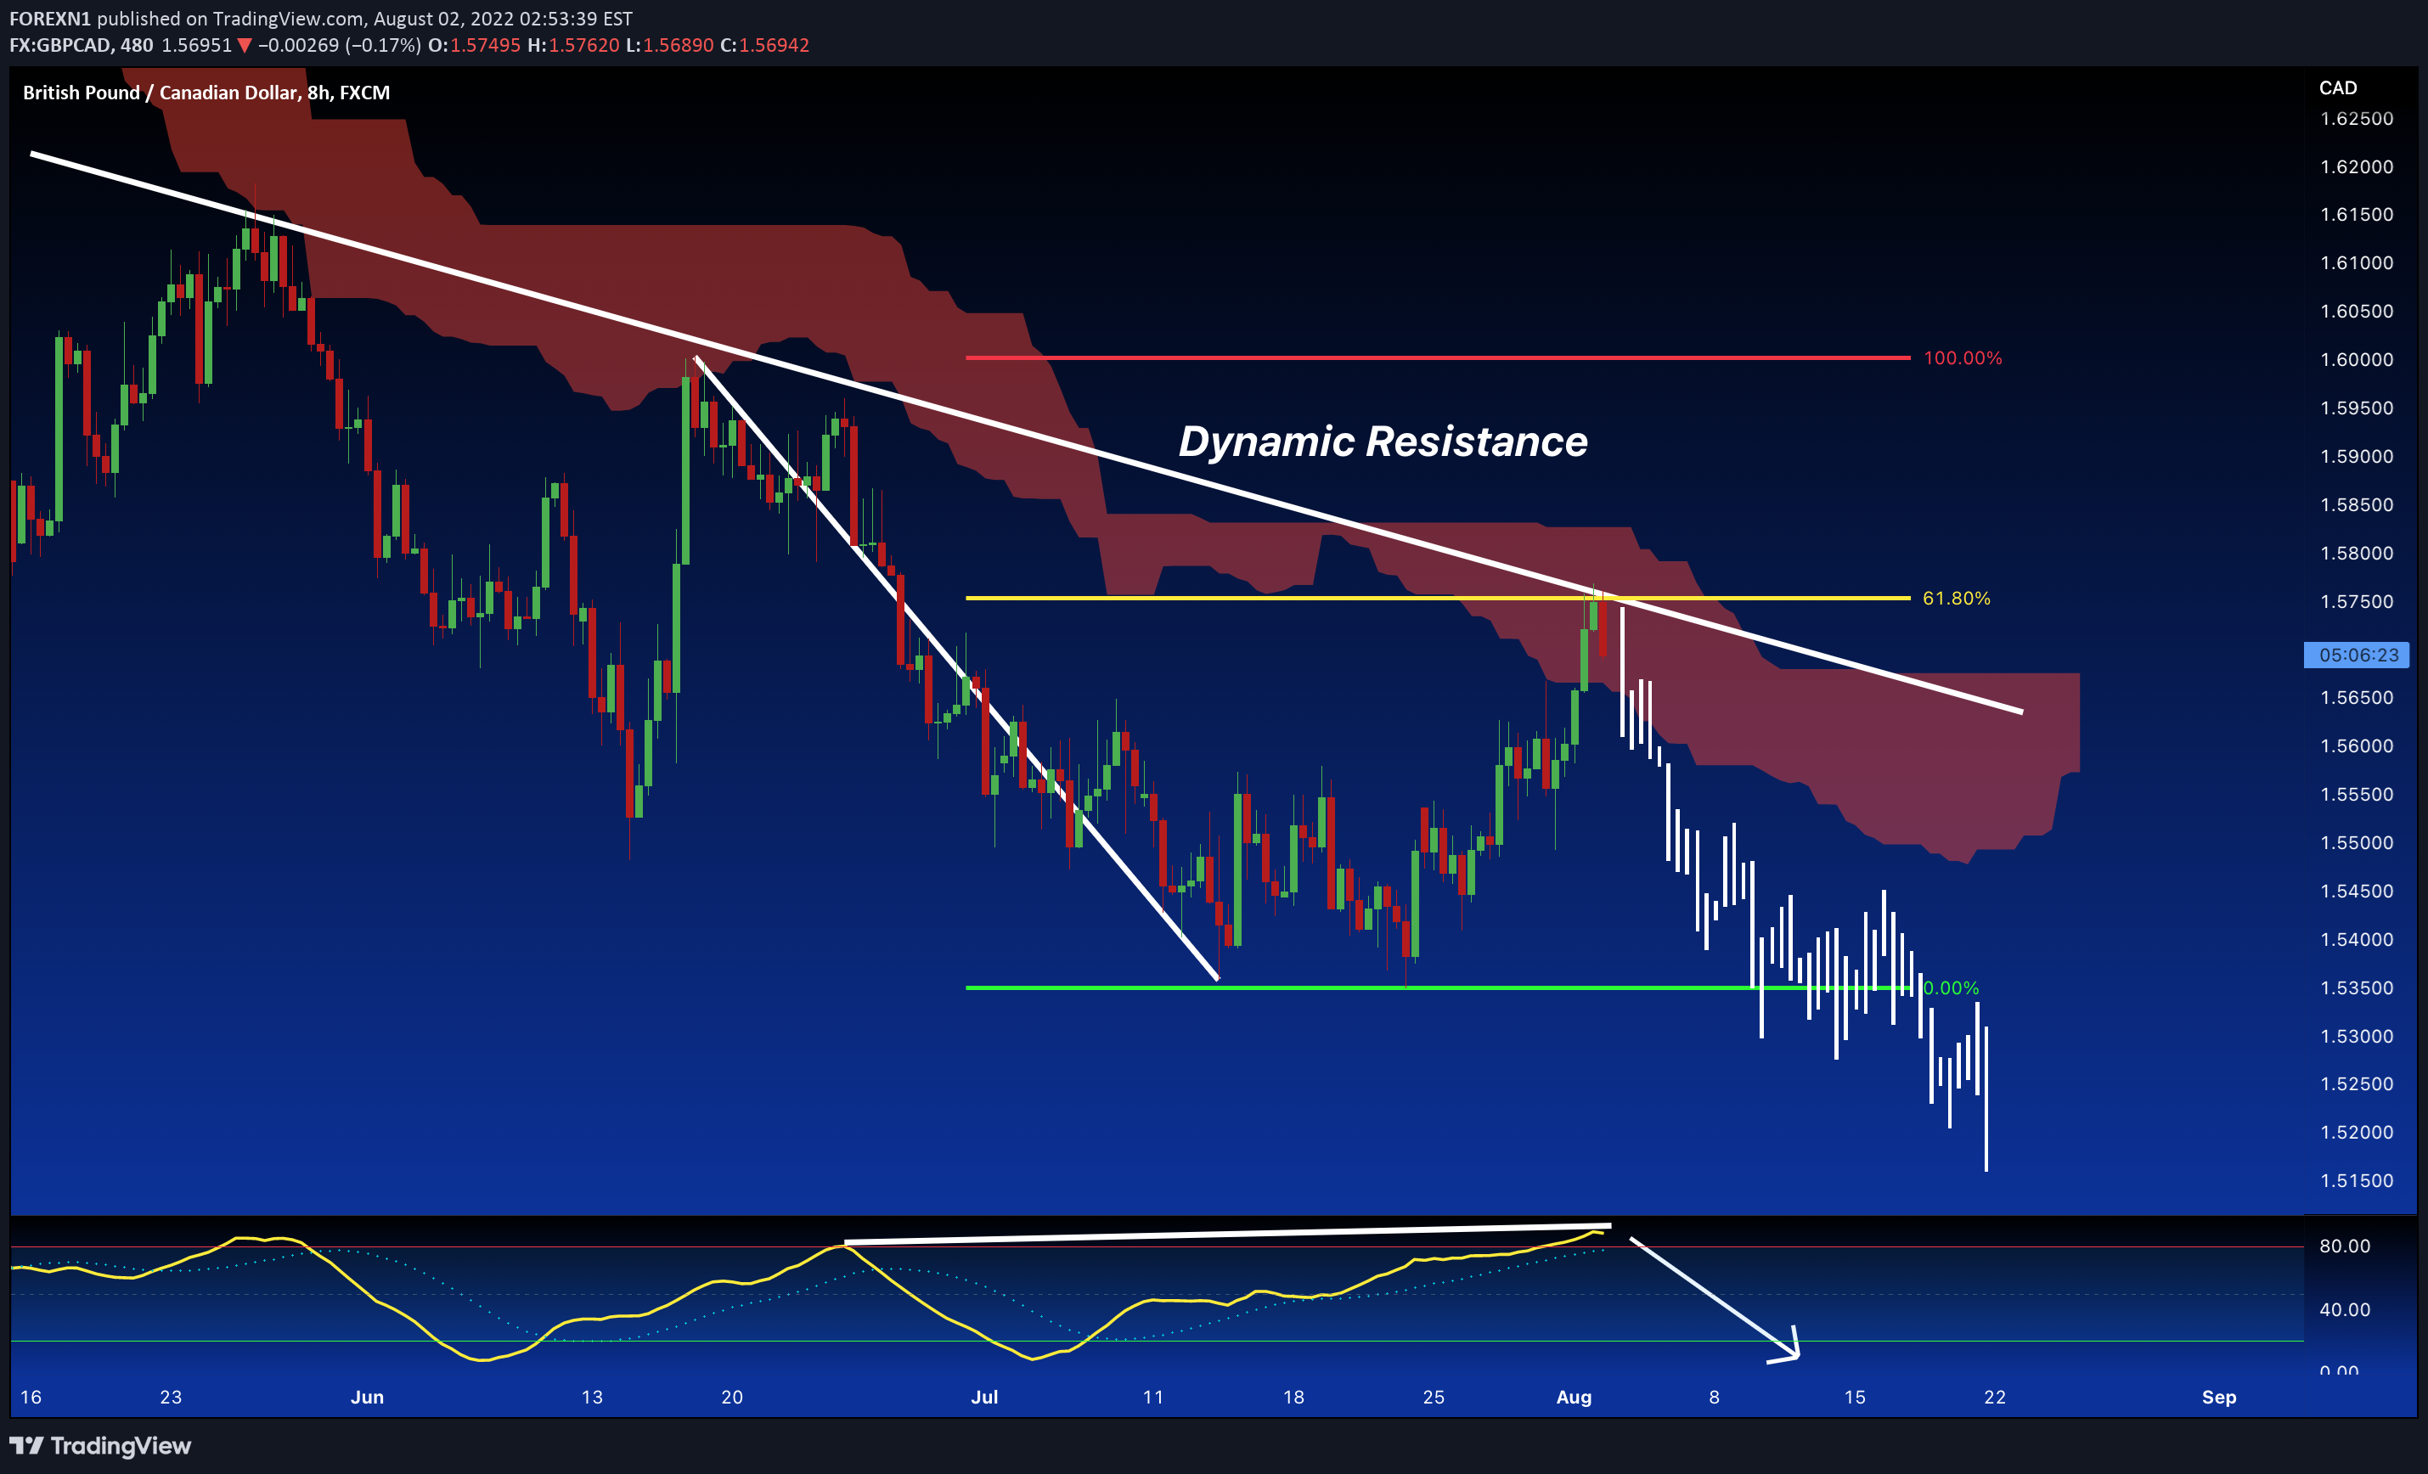The image size is (2428, 1474).
Task: Click the 1.60000 price axis label
Action: tap(2356, 360)
